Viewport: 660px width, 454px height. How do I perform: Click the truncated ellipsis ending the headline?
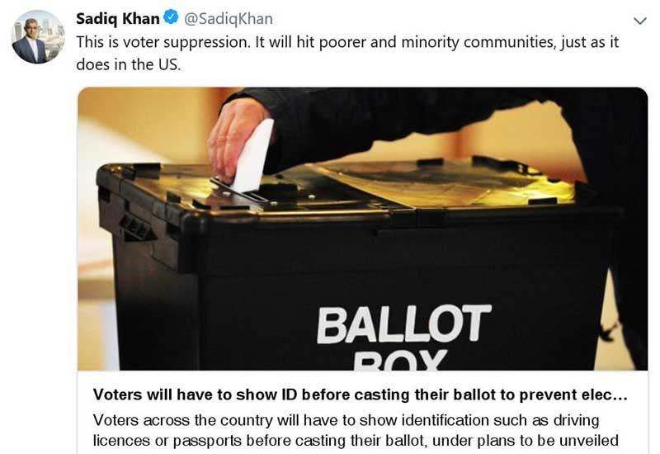point(625,394)
